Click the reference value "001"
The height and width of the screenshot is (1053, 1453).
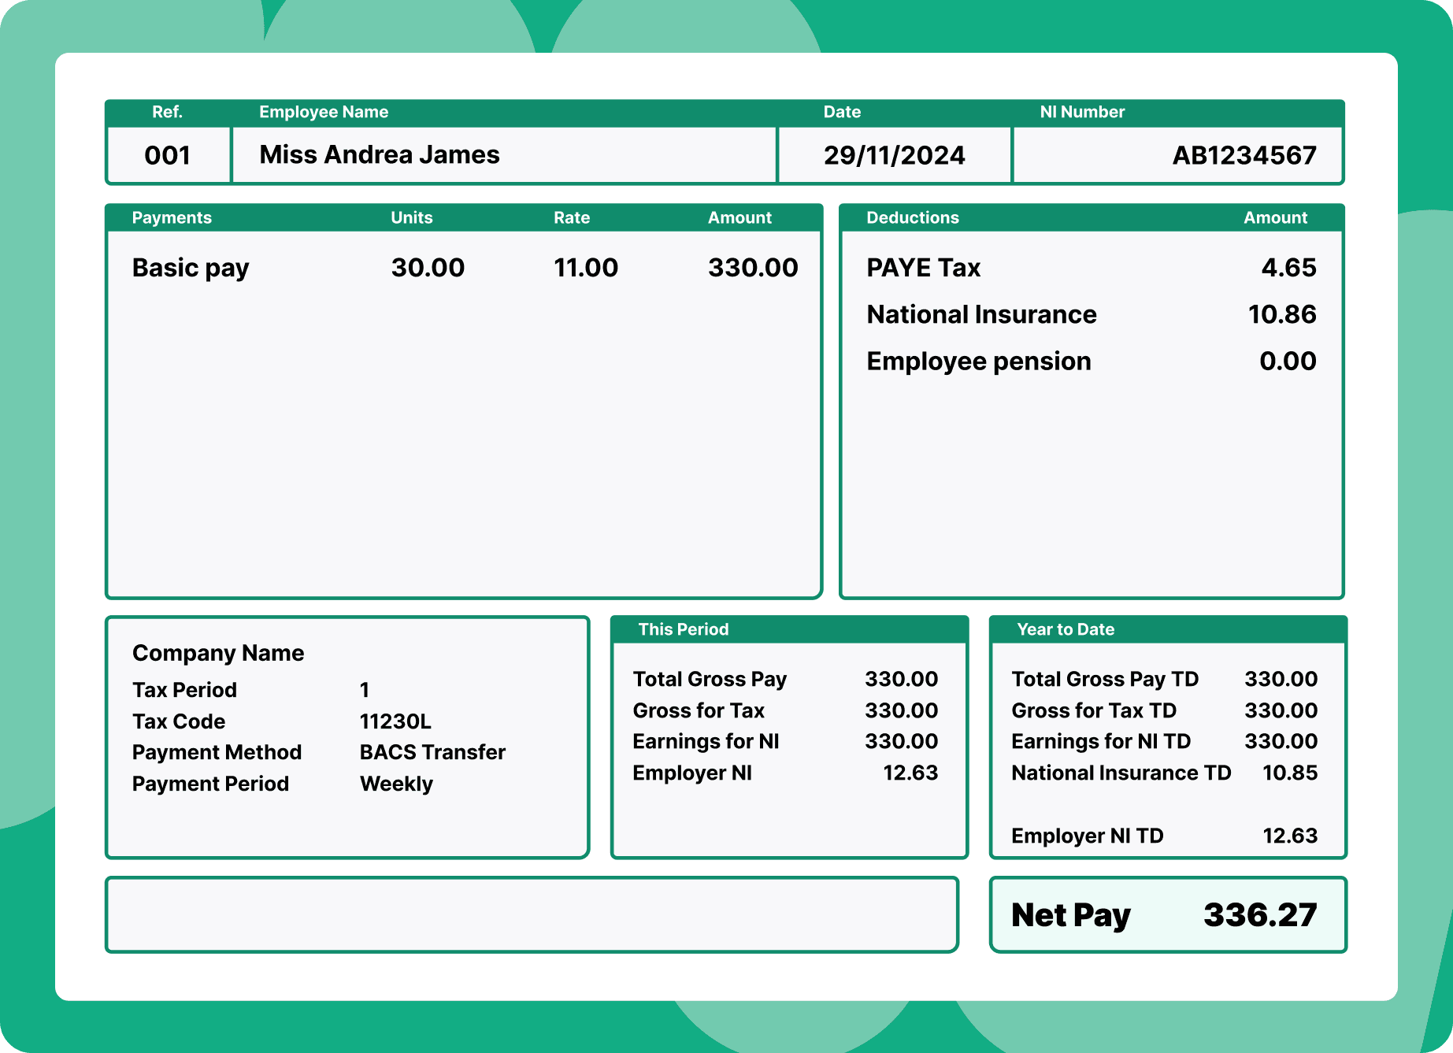click(167, 155)
